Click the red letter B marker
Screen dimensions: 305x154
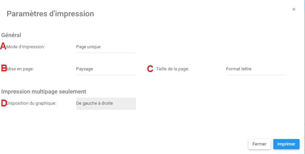tap(4, 68)
